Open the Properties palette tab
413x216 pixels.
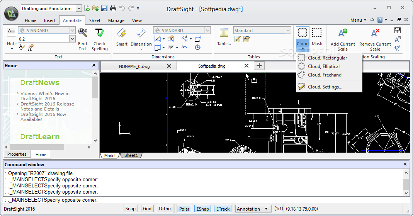(x=17, y=154)
